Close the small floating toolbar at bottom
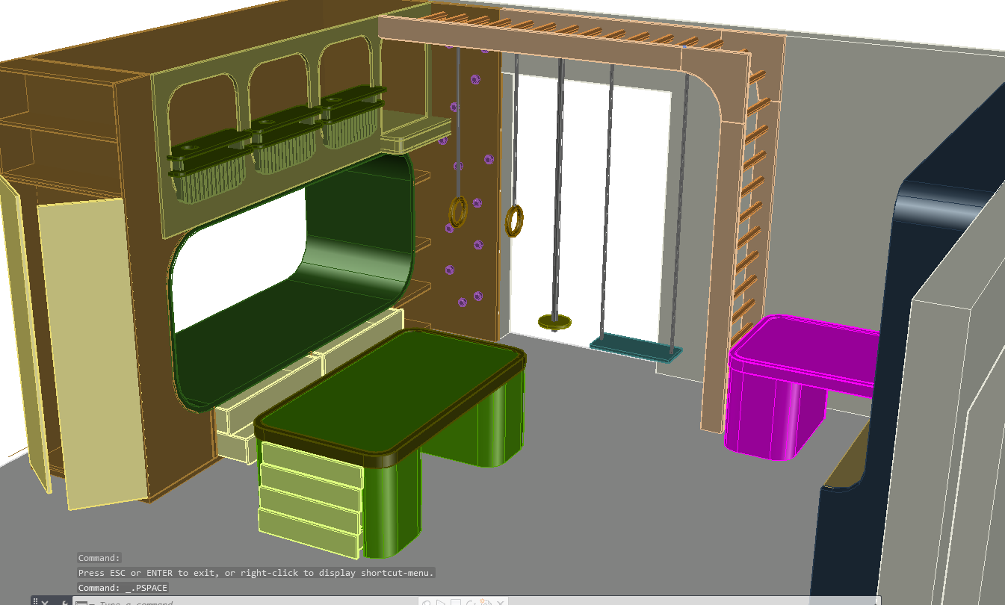The width and height of the screenshot is (1005, 605). point(501,603)
